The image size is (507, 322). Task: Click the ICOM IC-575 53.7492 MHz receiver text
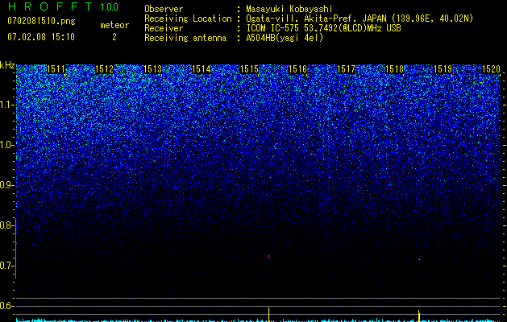pos(323,28)
